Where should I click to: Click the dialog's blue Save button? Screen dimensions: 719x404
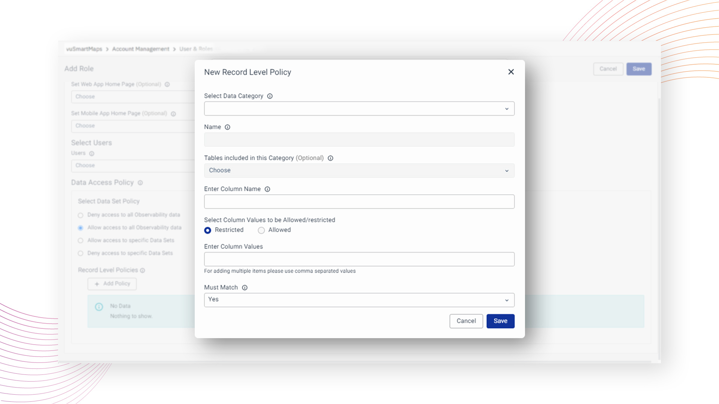point(500,321)
